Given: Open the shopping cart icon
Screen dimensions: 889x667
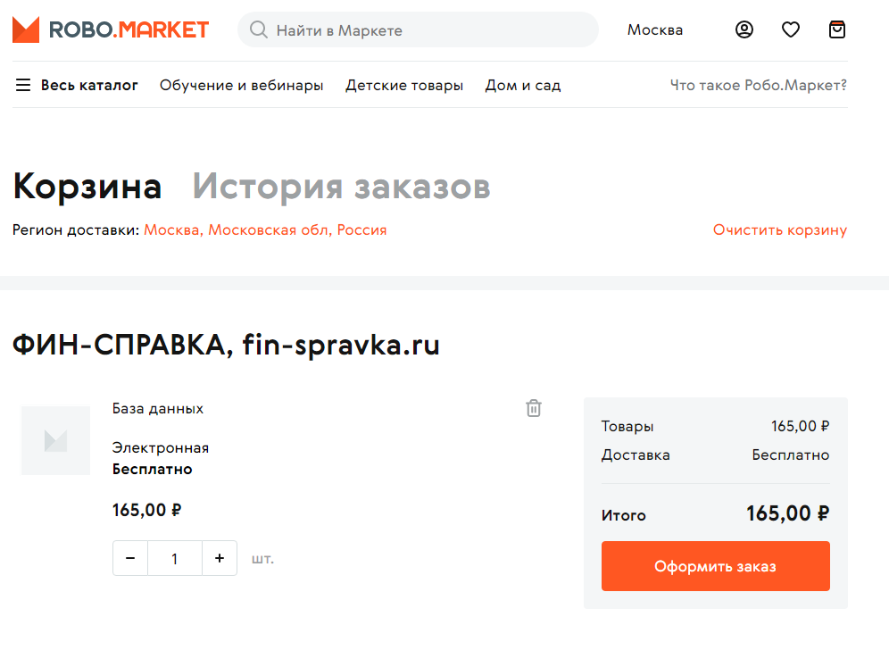Looking at the screenshot, I should (836, 29).
